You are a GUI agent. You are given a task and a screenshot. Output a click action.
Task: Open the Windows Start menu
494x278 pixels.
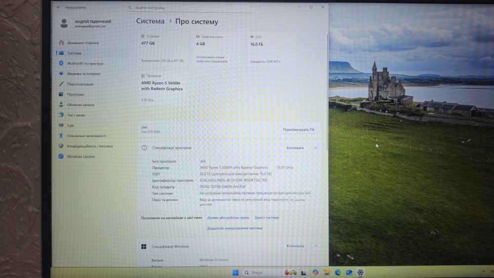click(235, 273)
